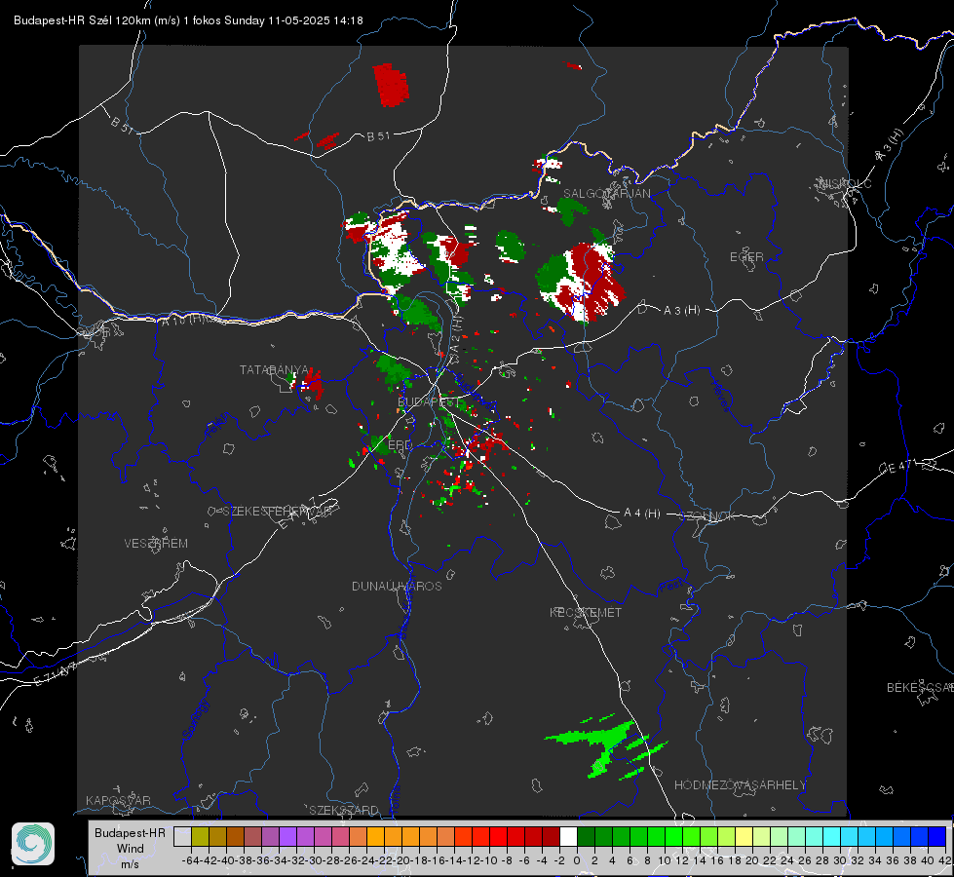
Task: Select the KECSKEMET city label
Action: (x=586, y=613)
